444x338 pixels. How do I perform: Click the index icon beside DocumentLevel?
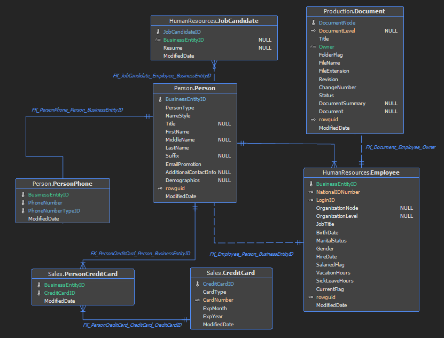313,30
